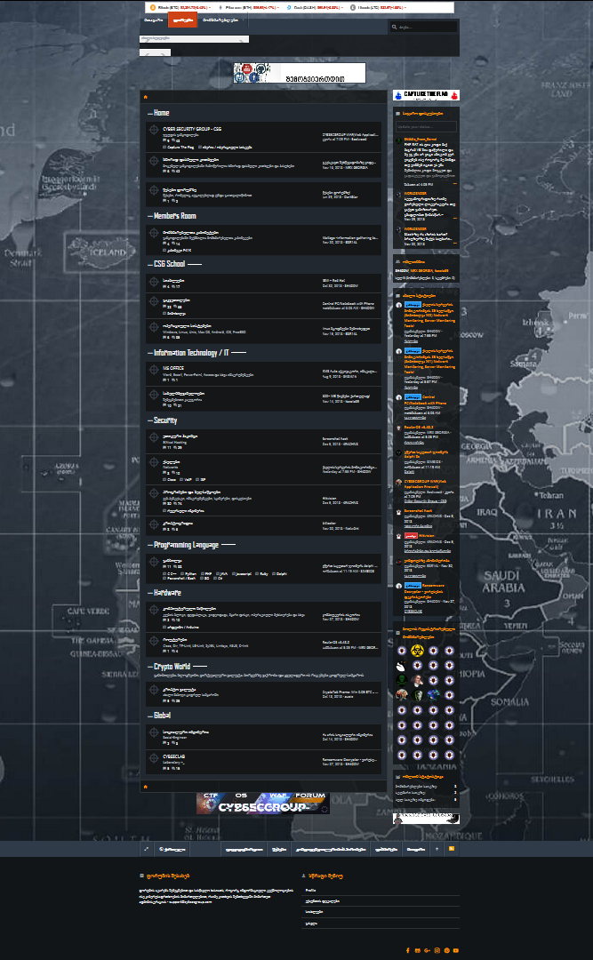The width and height of the screenshot is (593, 960).
Task: Collapse the Security category section
Action: 165,420
